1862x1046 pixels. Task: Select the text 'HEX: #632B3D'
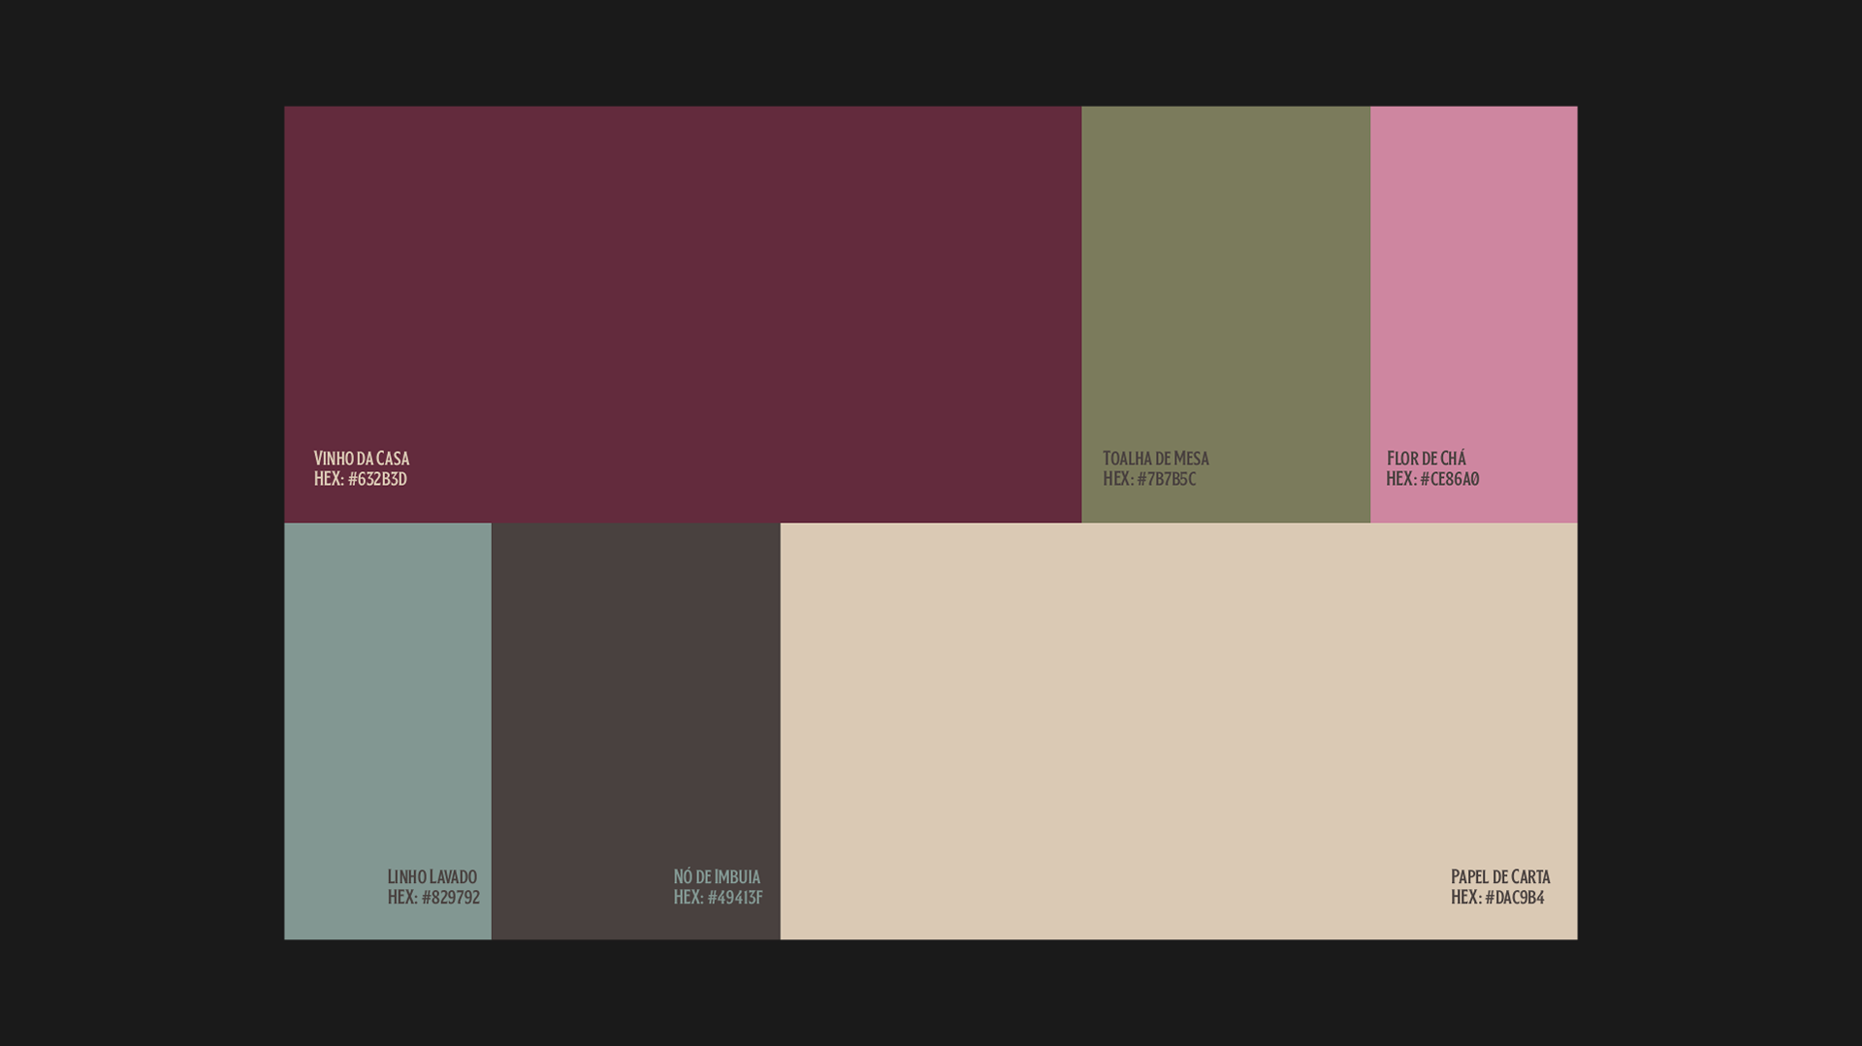click(x=361, y=479)
